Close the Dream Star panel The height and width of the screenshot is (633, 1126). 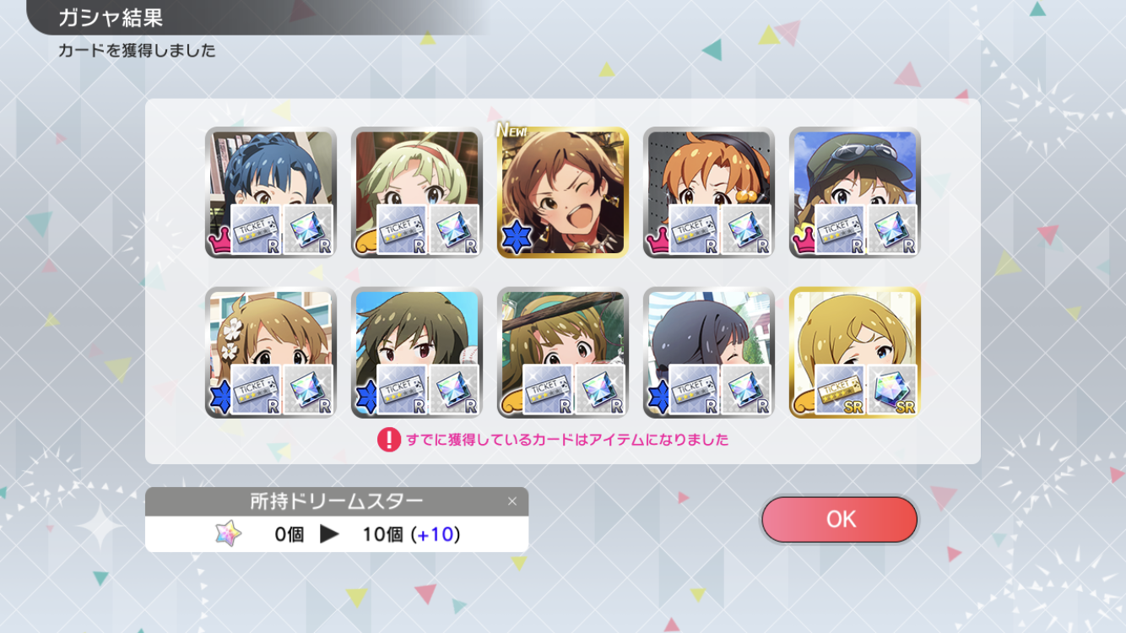512,501
